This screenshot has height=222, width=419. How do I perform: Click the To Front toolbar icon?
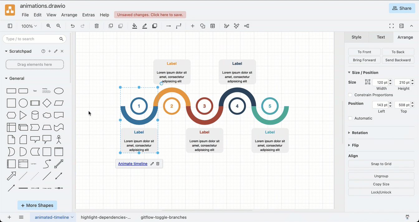point(111,26)
